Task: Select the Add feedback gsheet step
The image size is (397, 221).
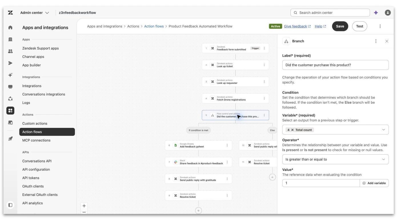Action: 199,145
